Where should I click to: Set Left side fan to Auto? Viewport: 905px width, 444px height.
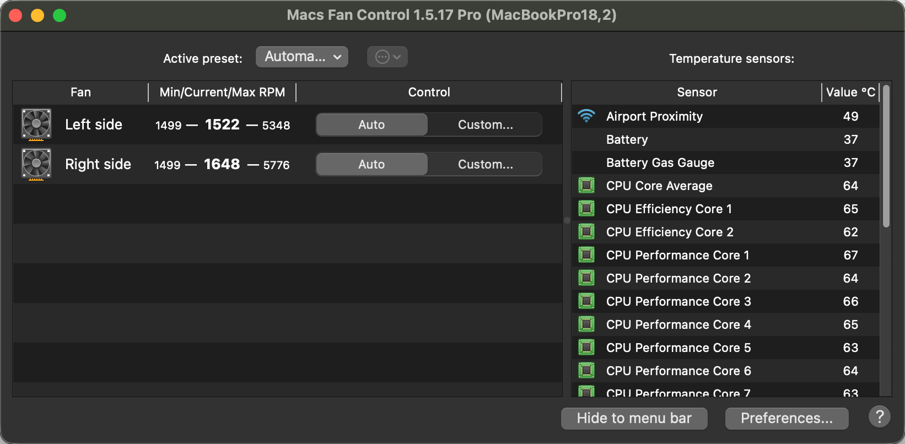tap(371, 124)
